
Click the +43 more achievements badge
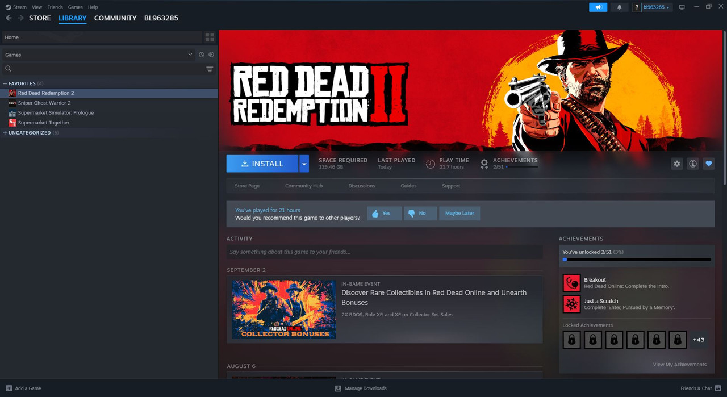tap(699, 340)
